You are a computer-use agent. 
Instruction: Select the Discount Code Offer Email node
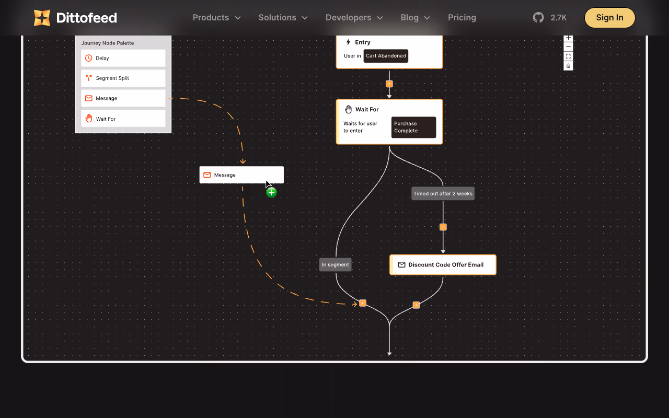point(443,265)
